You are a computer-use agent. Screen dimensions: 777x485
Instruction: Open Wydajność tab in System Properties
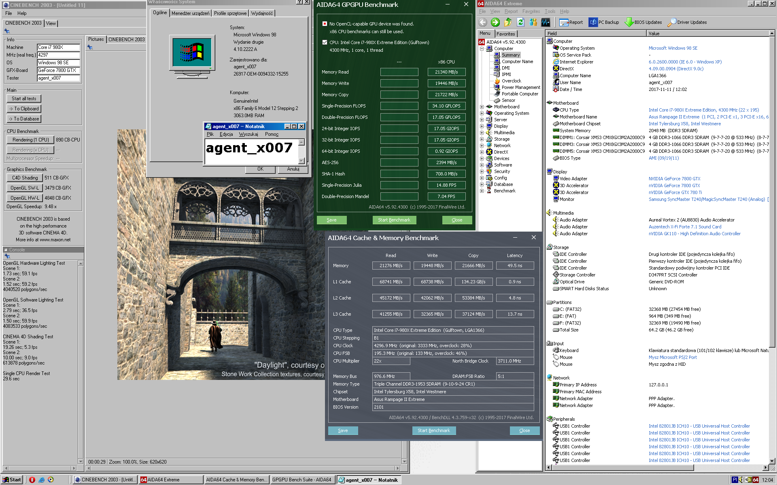(x=262, y=13)
